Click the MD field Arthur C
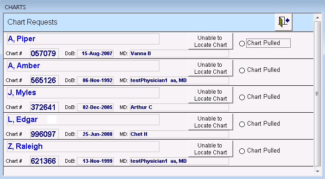This screenshot has height=179, width=325. (x=179, y=107)
